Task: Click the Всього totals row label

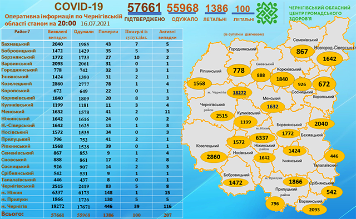Action: (12, 214)
